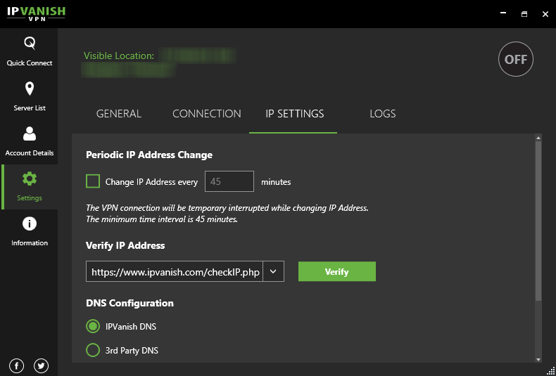Switch to the GENERAL tab
Screen dimensions: 556x376
pyautogui.click(x=119, y=114)
